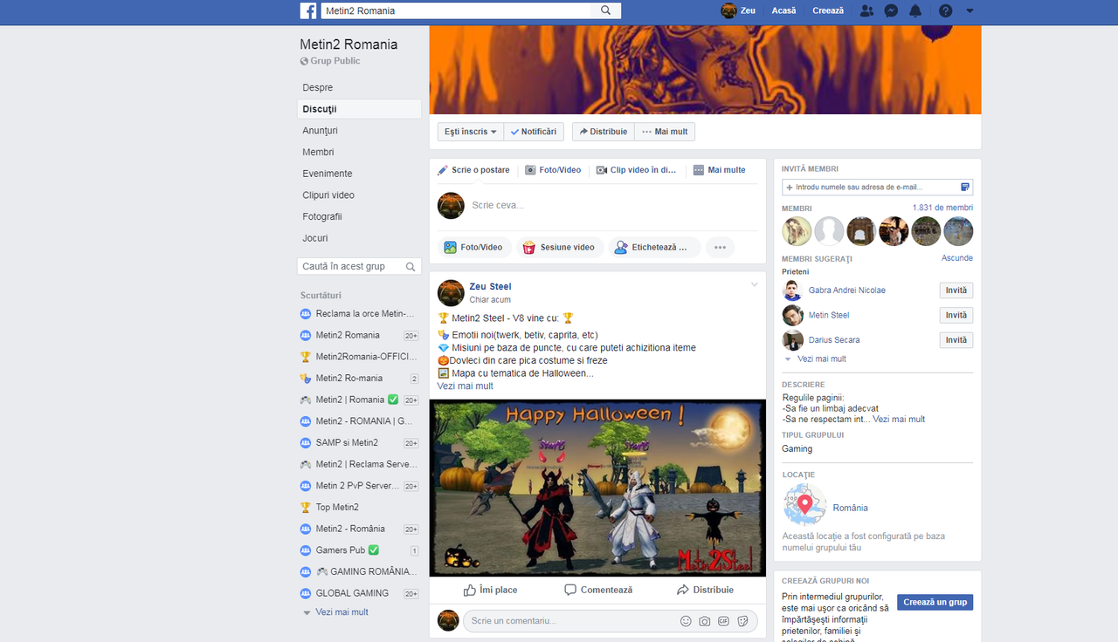This screenshot has height=642, width=1118.
Task: Insert an emoji in the comment box
Action: [x=685, y=620]
